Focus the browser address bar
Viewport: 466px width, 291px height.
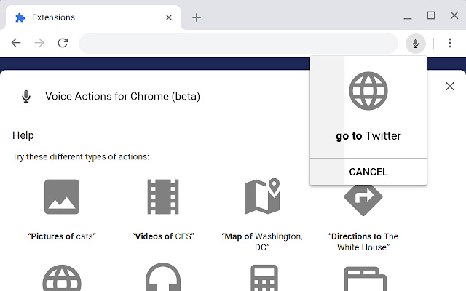coord(240,44)
